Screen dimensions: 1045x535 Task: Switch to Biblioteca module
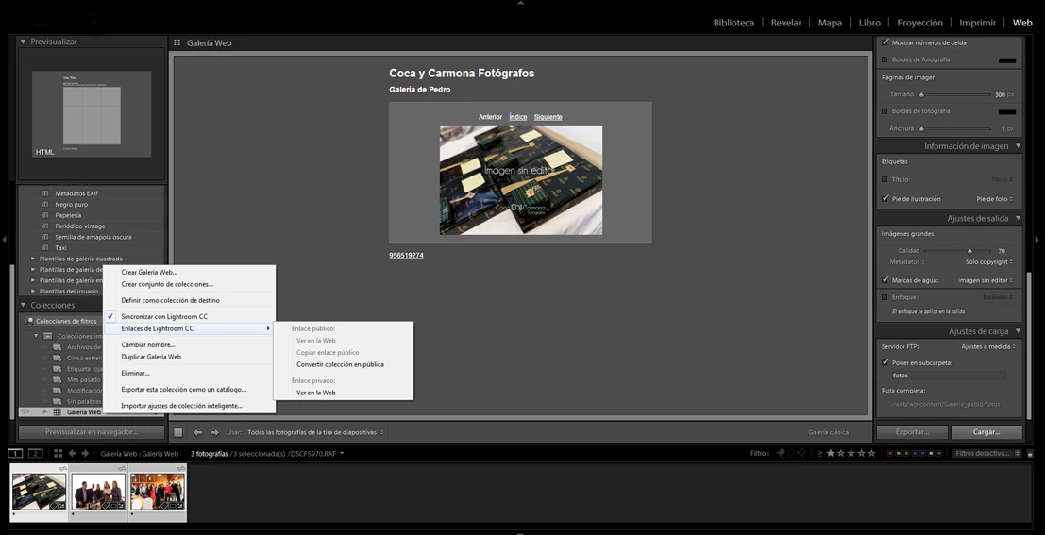pos(733,23)
